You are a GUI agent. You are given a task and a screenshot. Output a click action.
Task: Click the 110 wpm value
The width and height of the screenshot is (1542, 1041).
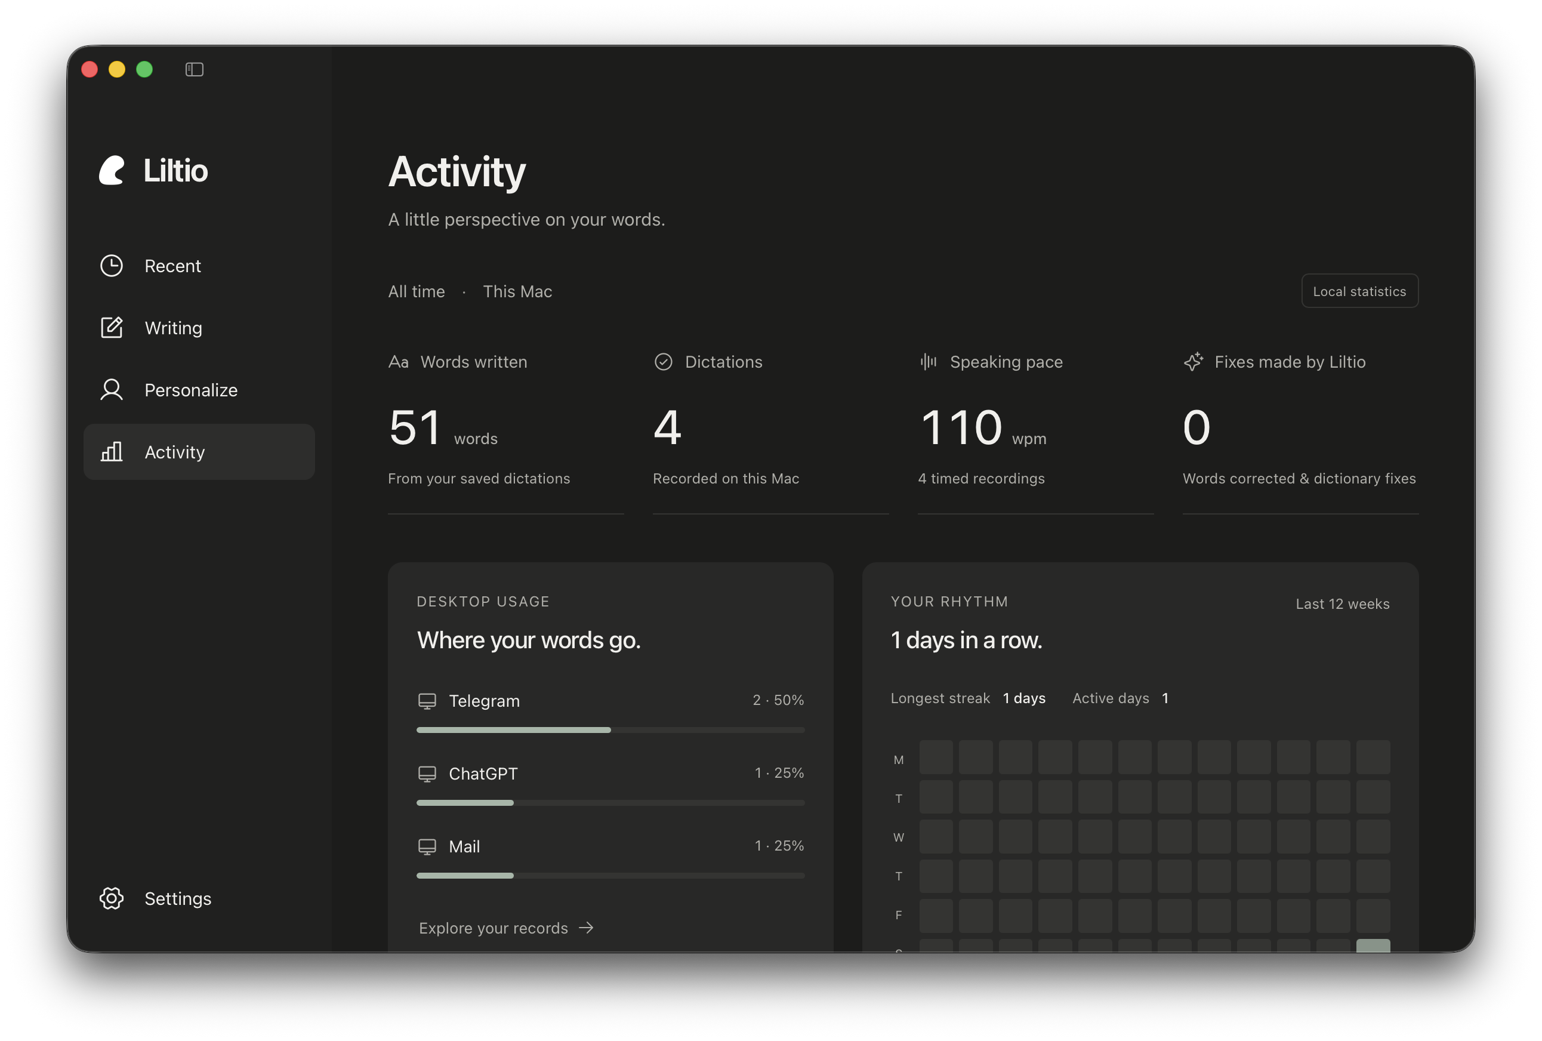click(983, 428)
